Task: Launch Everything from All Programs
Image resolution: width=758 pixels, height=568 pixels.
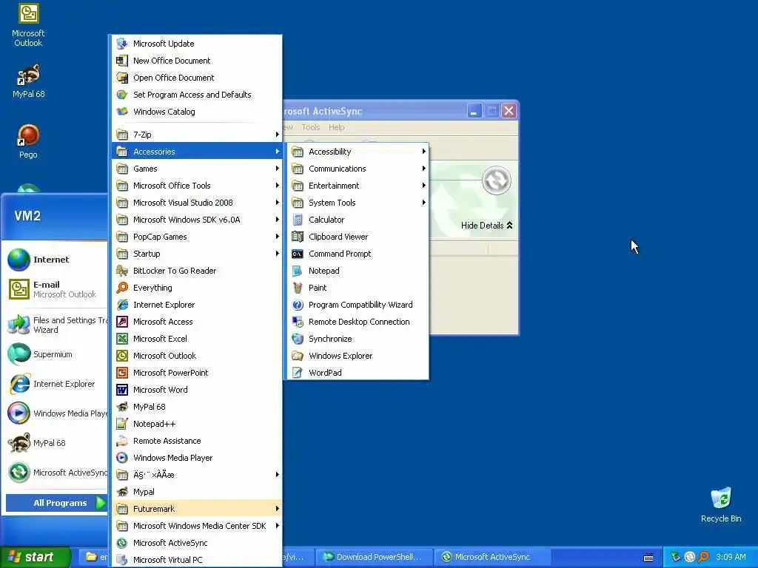Action: pos(197,288)
